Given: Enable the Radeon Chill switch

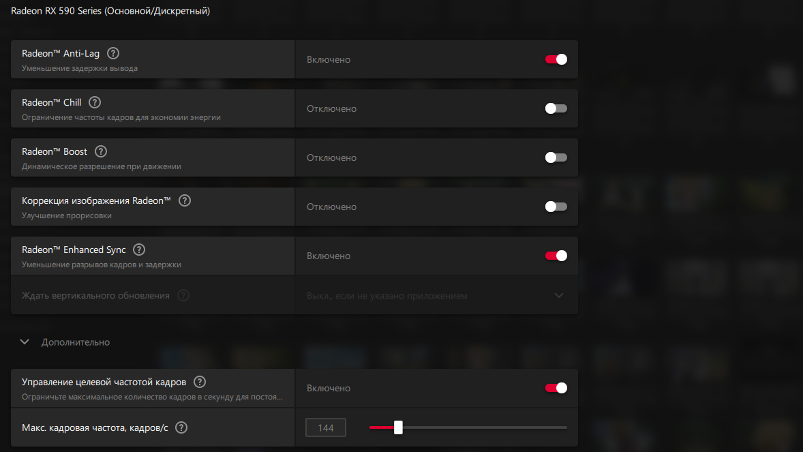Looking at the screenshot, I should [556, 108].
